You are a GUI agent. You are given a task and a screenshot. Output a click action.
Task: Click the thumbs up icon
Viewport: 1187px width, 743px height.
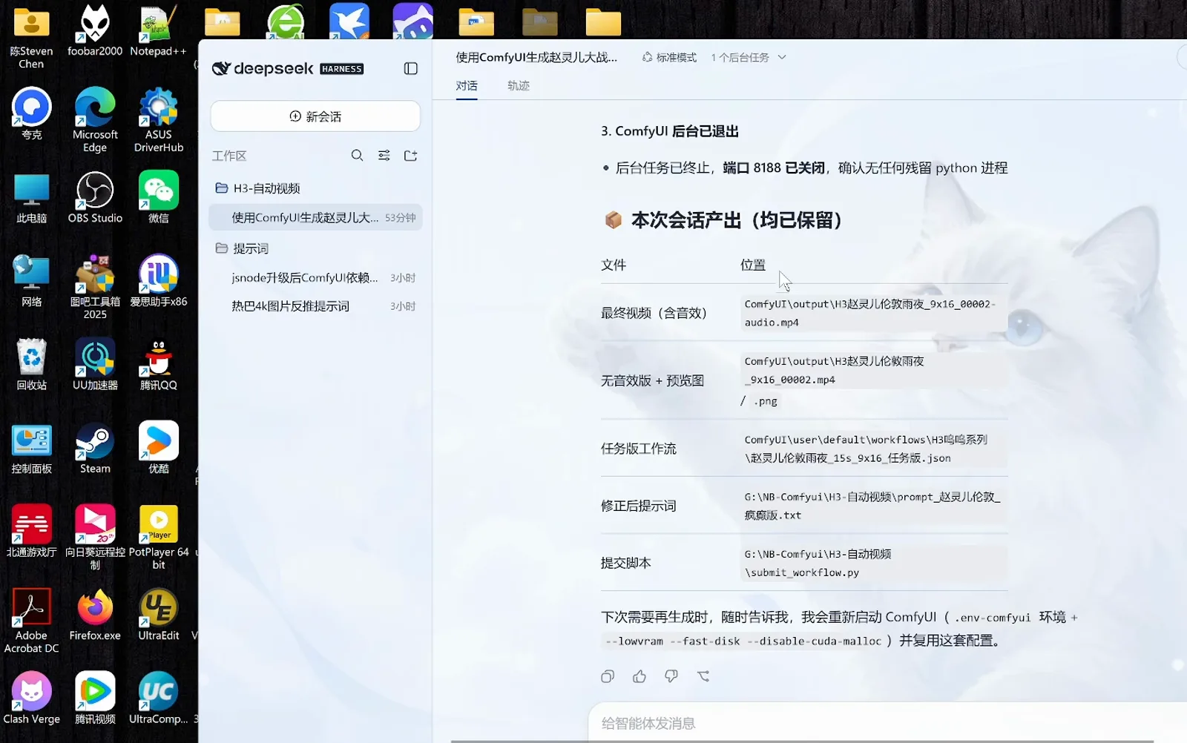click(639, 676)
